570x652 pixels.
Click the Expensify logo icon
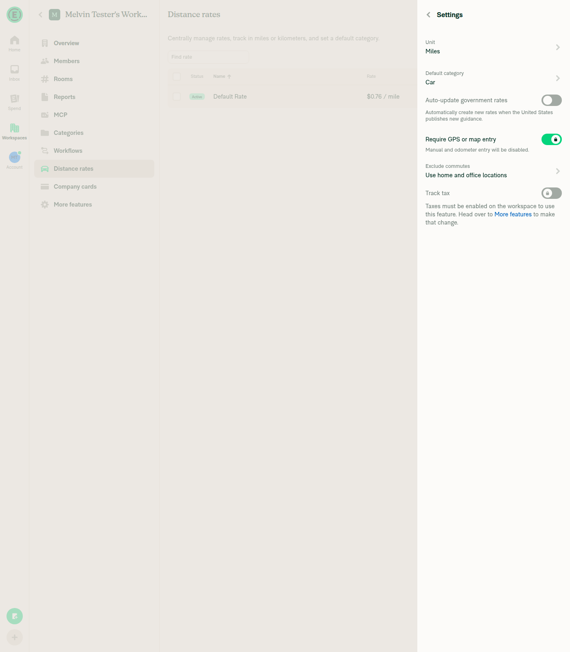pyautogui.click(x=15, y=15)
